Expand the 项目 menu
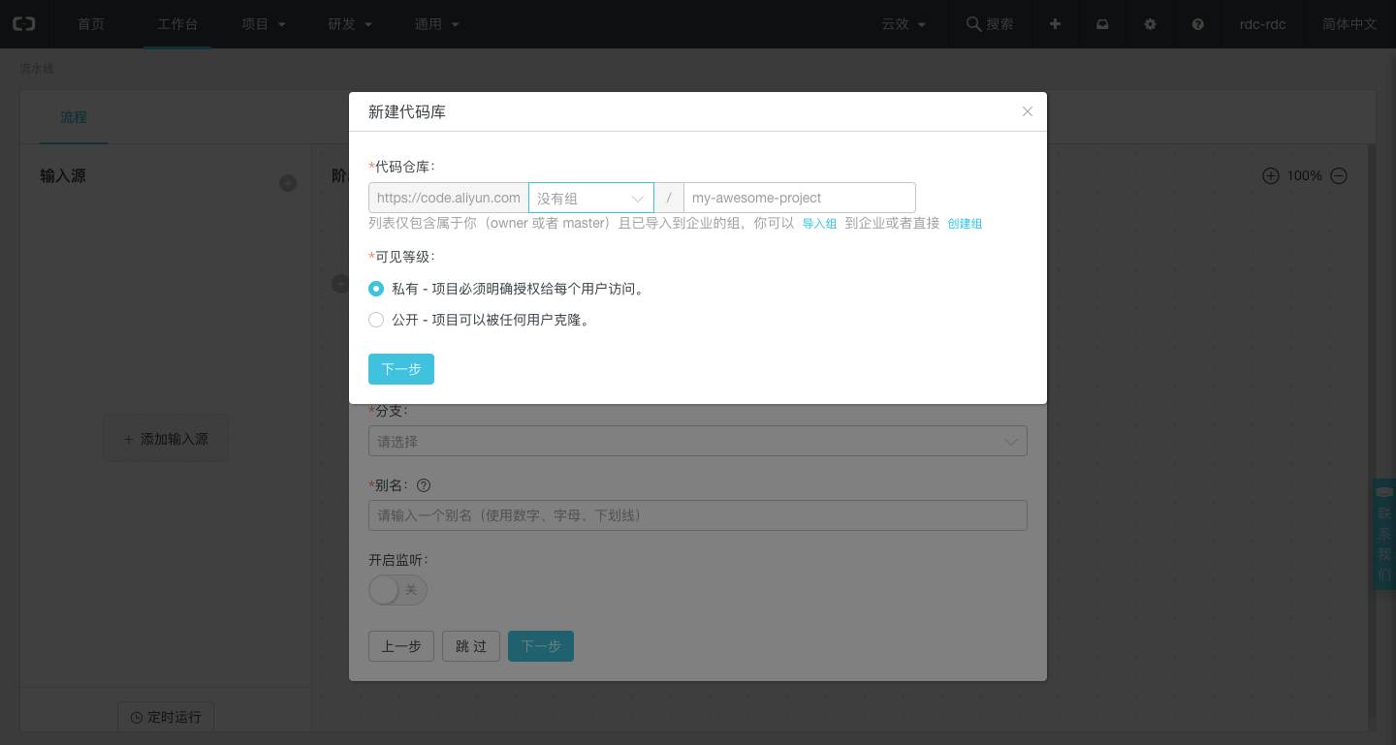This screenshot has width=1396, height=745. [264, 24]
